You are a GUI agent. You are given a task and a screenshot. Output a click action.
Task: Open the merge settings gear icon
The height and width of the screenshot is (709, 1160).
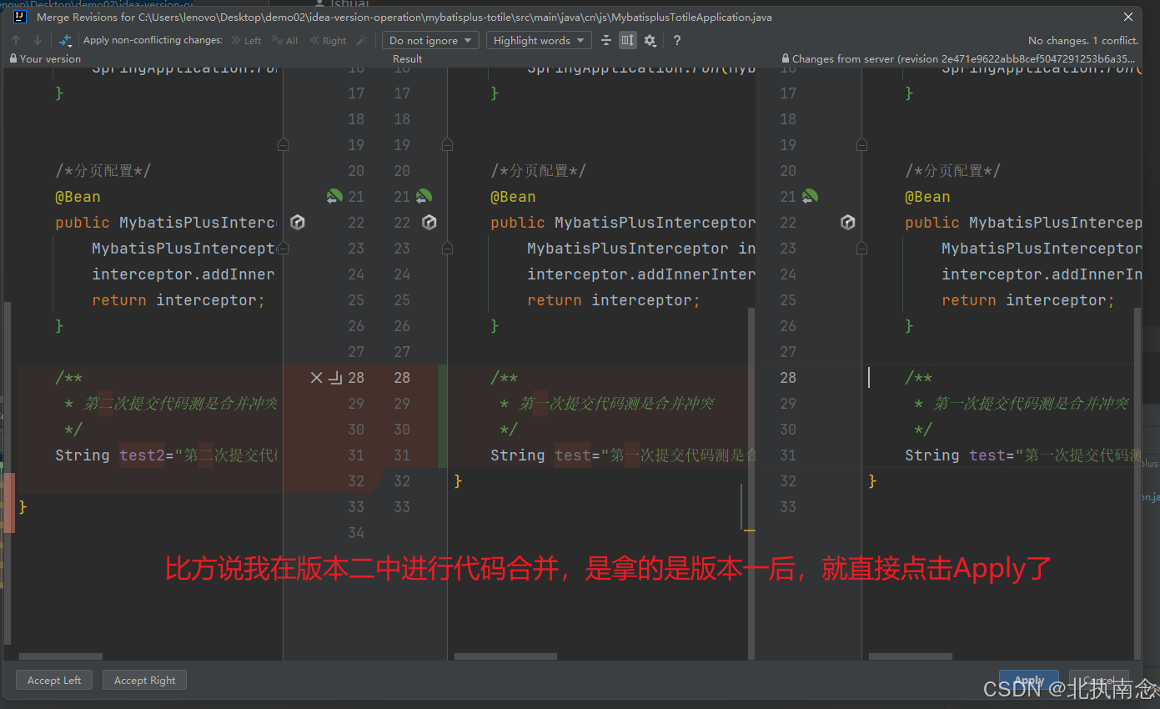click(x=650, y=40)
